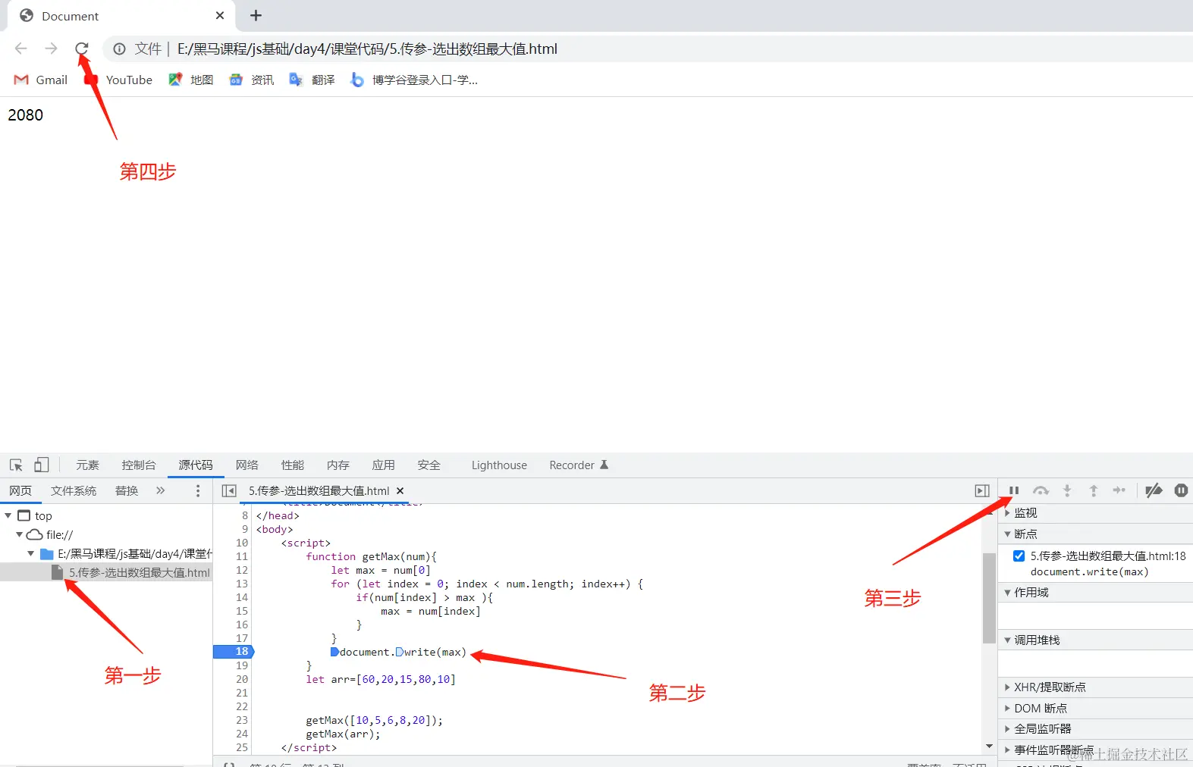Open the 博学谷登录入口 bookmark

pos(414,80)
